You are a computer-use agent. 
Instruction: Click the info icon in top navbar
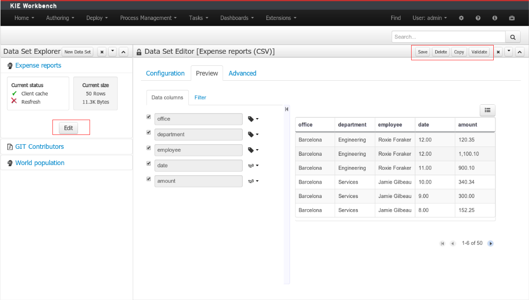495,18
